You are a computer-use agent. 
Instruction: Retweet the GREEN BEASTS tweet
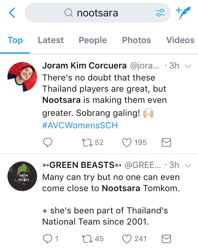85,239
